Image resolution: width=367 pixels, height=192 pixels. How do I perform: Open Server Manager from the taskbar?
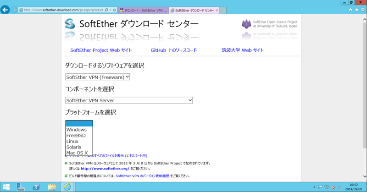click(21, 187)
